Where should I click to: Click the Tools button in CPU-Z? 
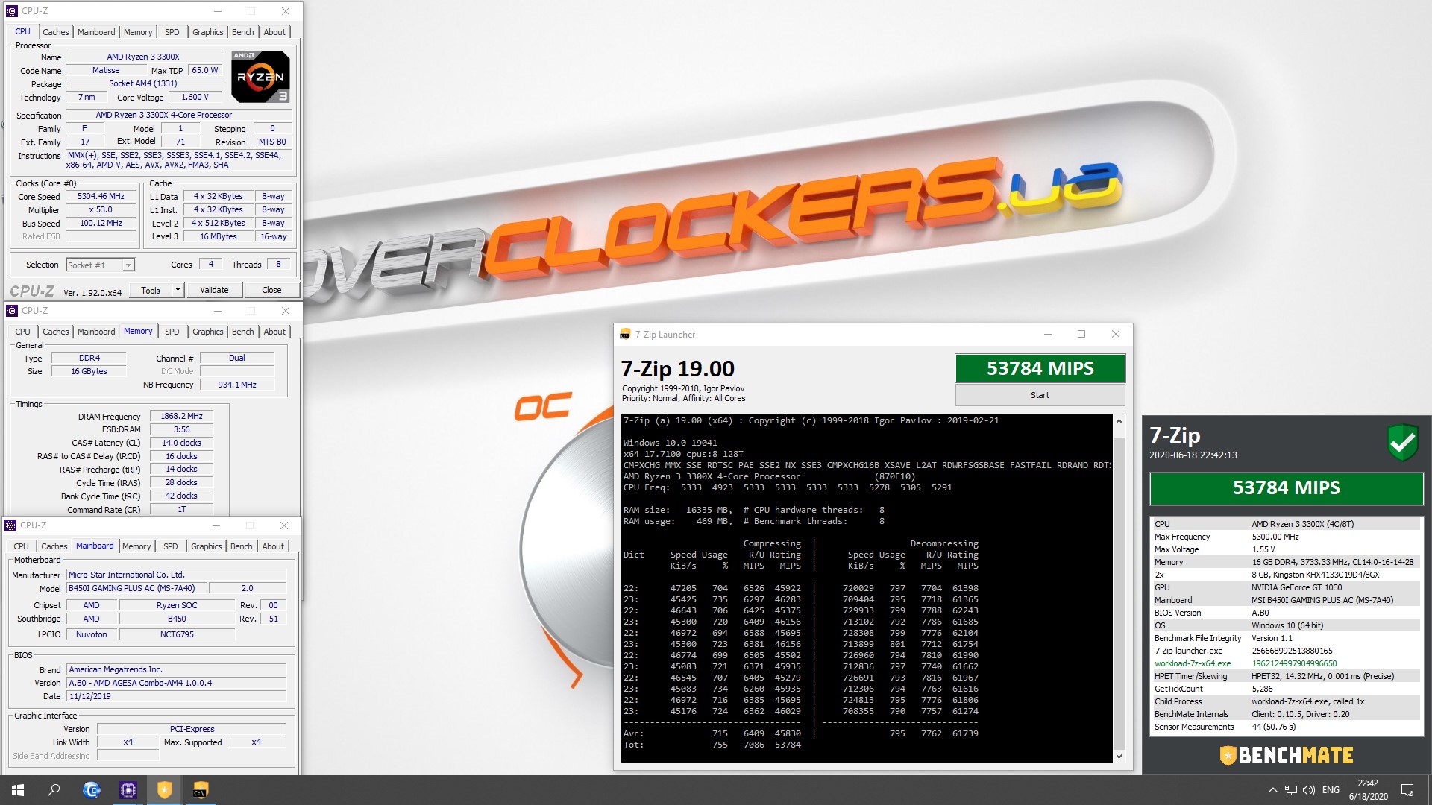[x=151, y=290]
